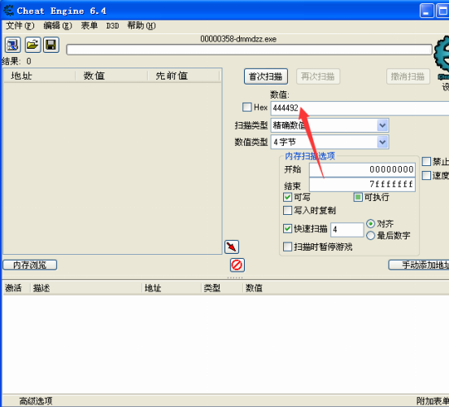449x407 pixels.
Task: Uncheck the 可写 checkbox
Action: click(x=287, y=197)
